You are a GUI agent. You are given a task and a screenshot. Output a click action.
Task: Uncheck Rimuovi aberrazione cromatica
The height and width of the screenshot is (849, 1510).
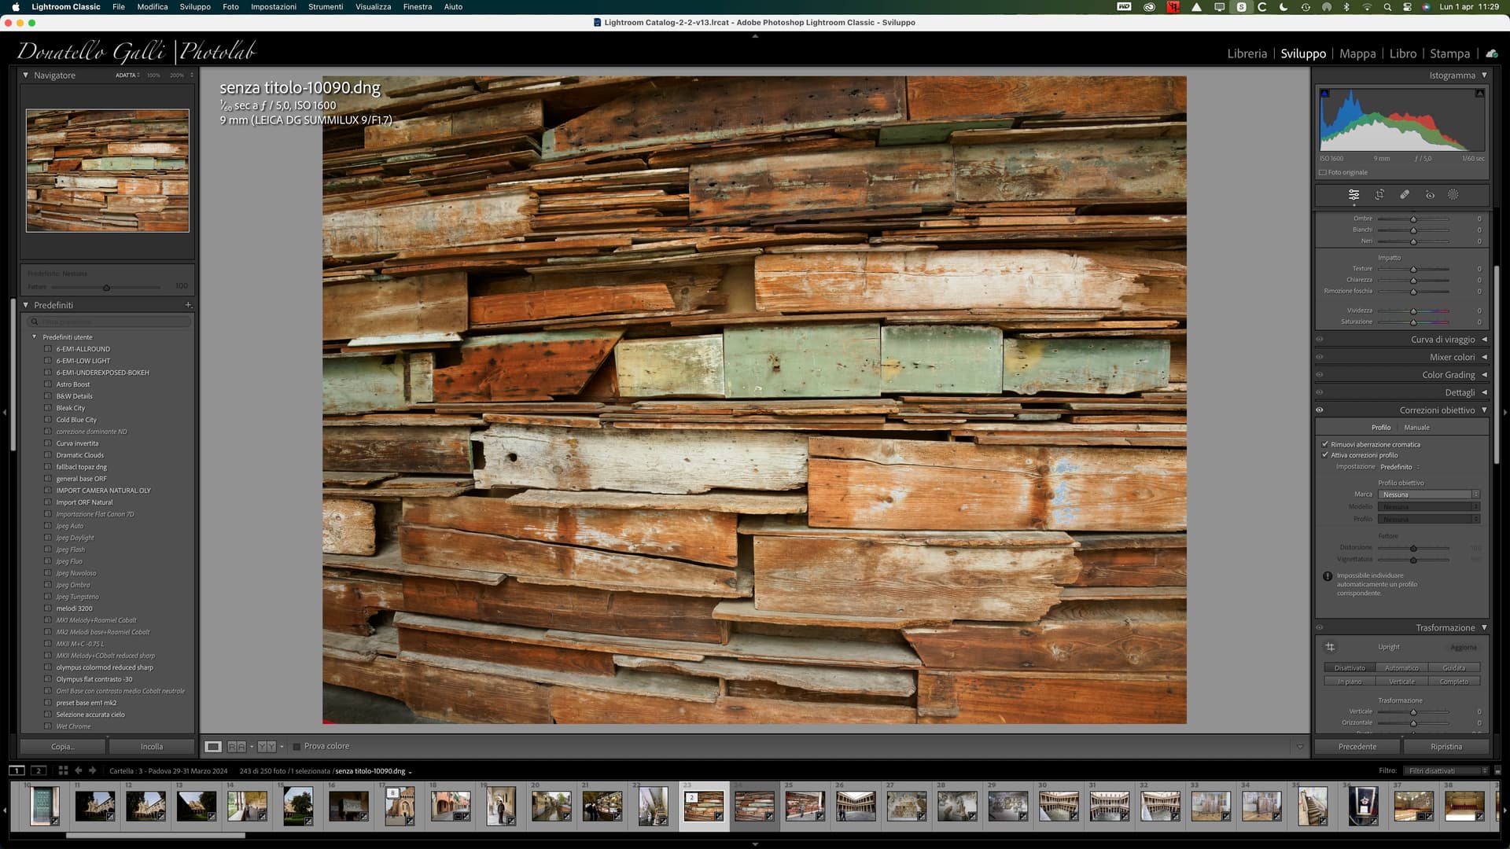[x=1325, y=444]
